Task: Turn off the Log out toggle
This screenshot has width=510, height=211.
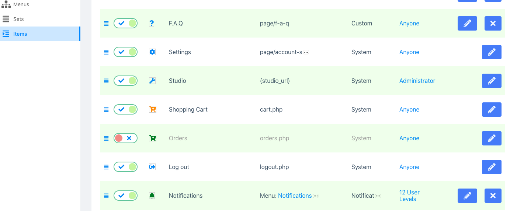Action: (x=125, y=167)
